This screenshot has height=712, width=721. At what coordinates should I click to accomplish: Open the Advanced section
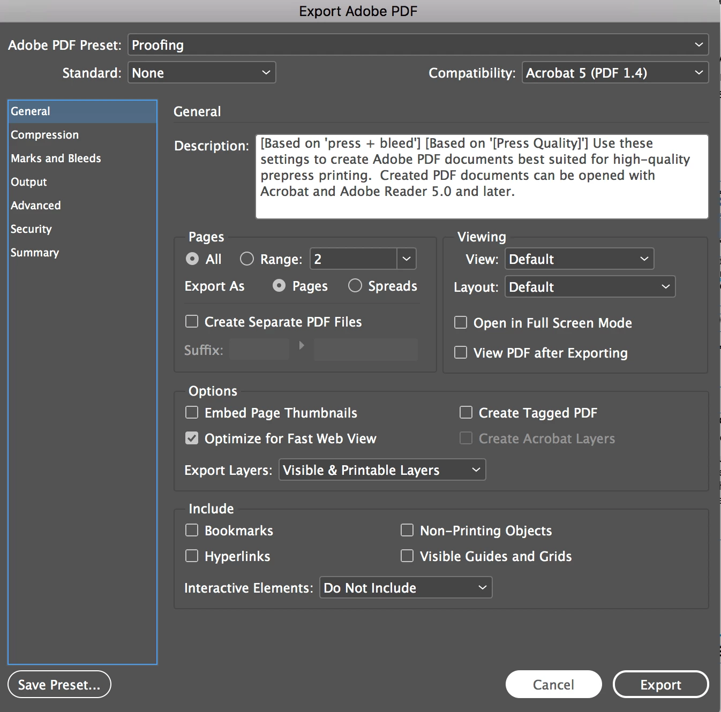tap(82, 206)
